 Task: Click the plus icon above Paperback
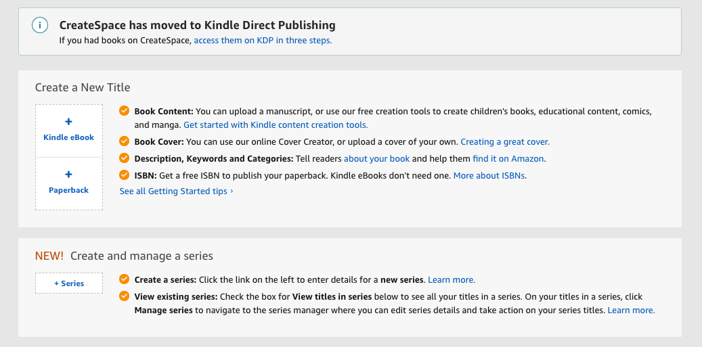click(68, 175)
